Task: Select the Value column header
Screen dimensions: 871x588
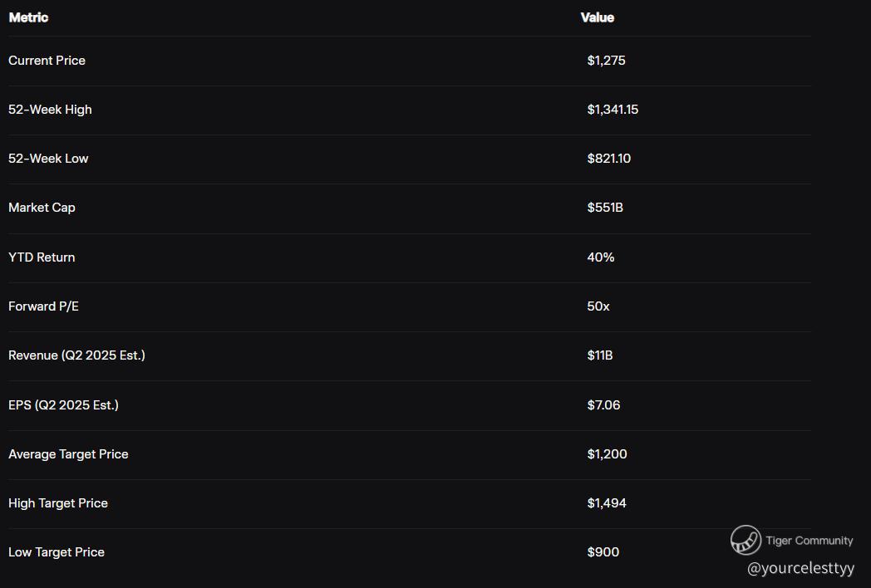Action: [x=597, y=17]
